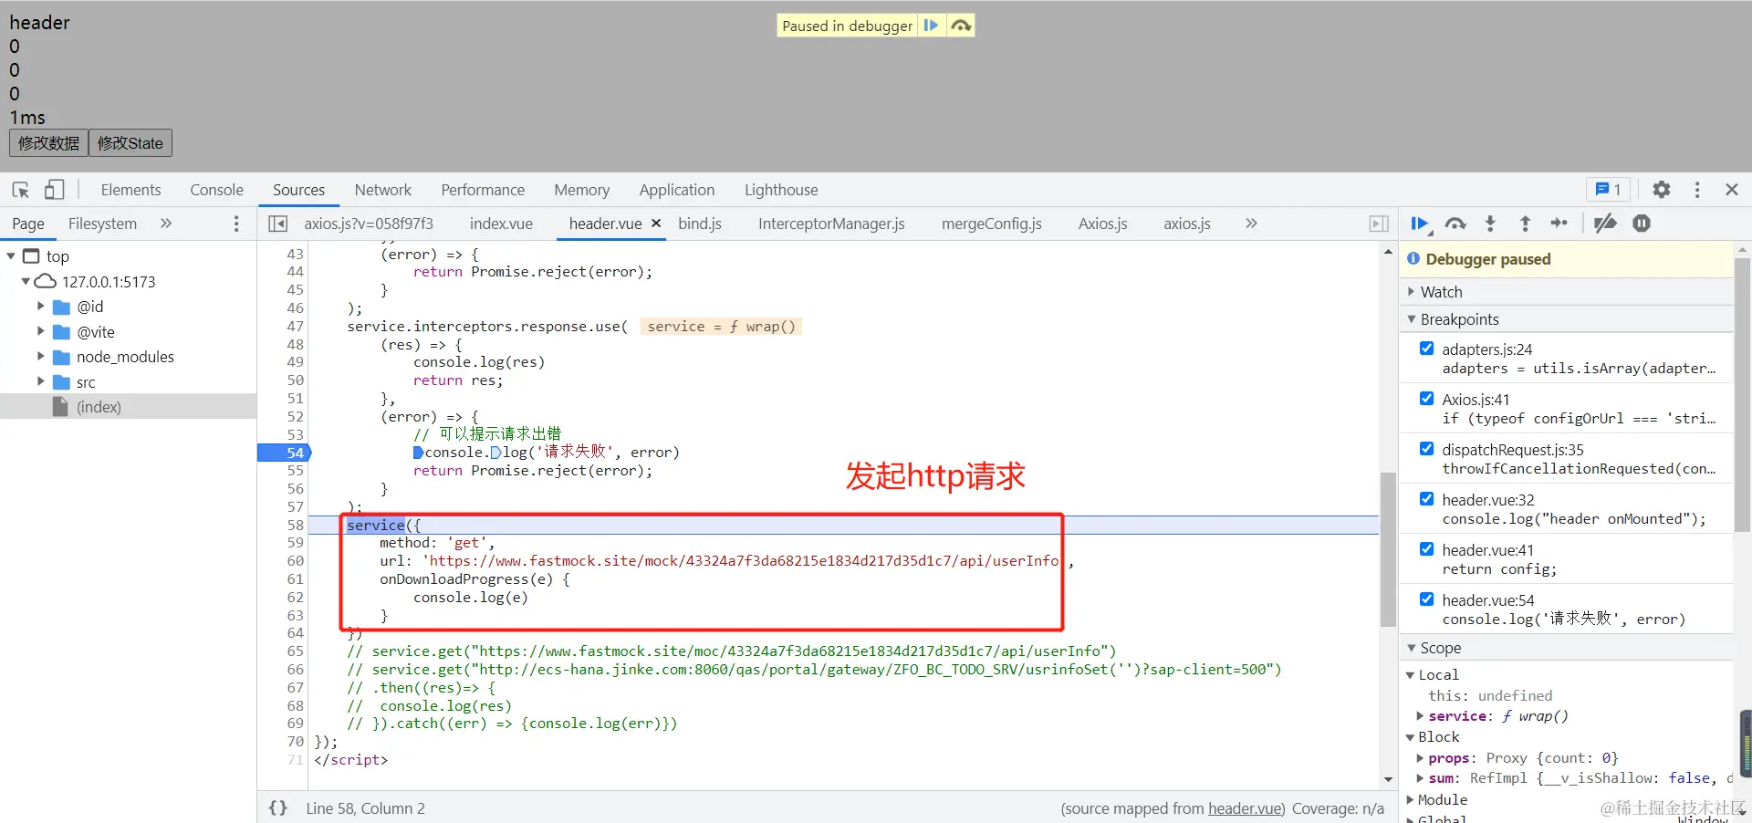
Task: Step over from the paused overlay
Action: pos(960,26)
